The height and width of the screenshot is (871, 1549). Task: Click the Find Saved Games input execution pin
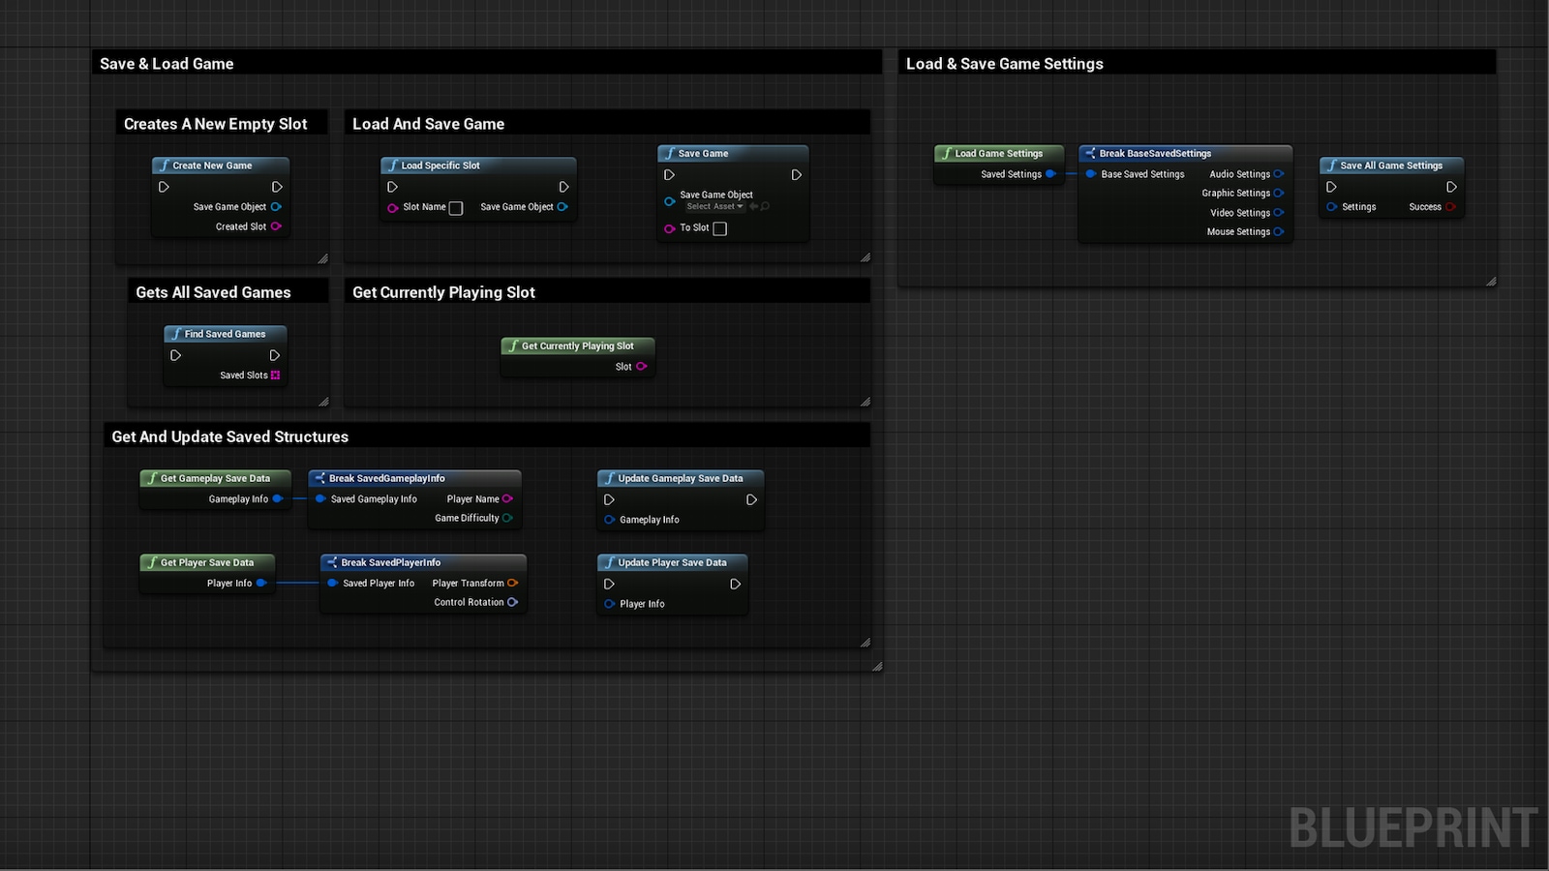[175, 355]
